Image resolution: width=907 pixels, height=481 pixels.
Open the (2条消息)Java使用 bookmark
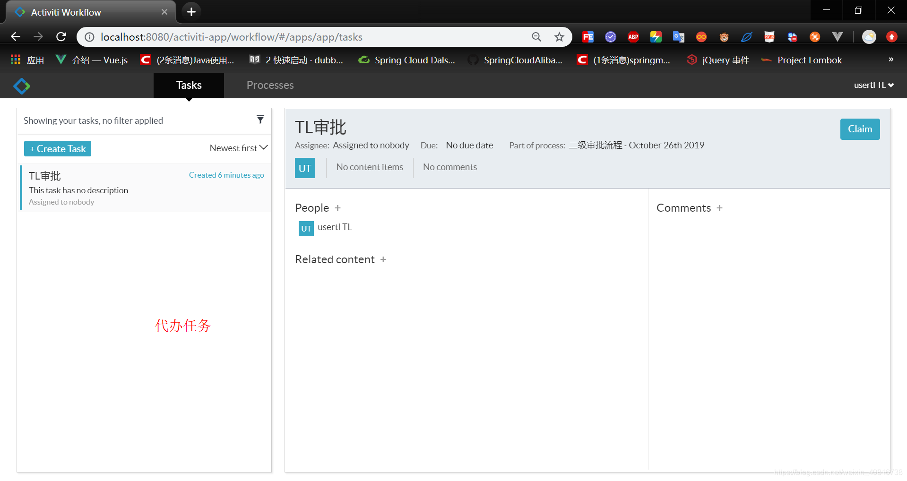click(x=188, y=60)
